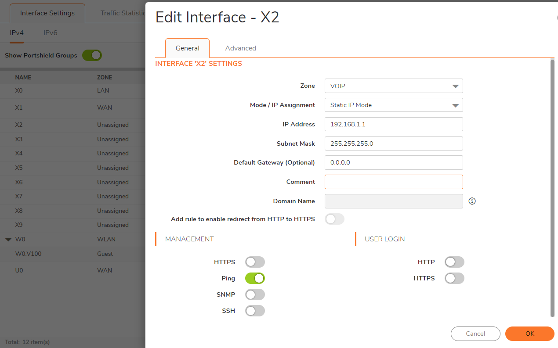The image size is (558, 348).
Task: Enable SNMP management toggle
Action: coord(255,294)
